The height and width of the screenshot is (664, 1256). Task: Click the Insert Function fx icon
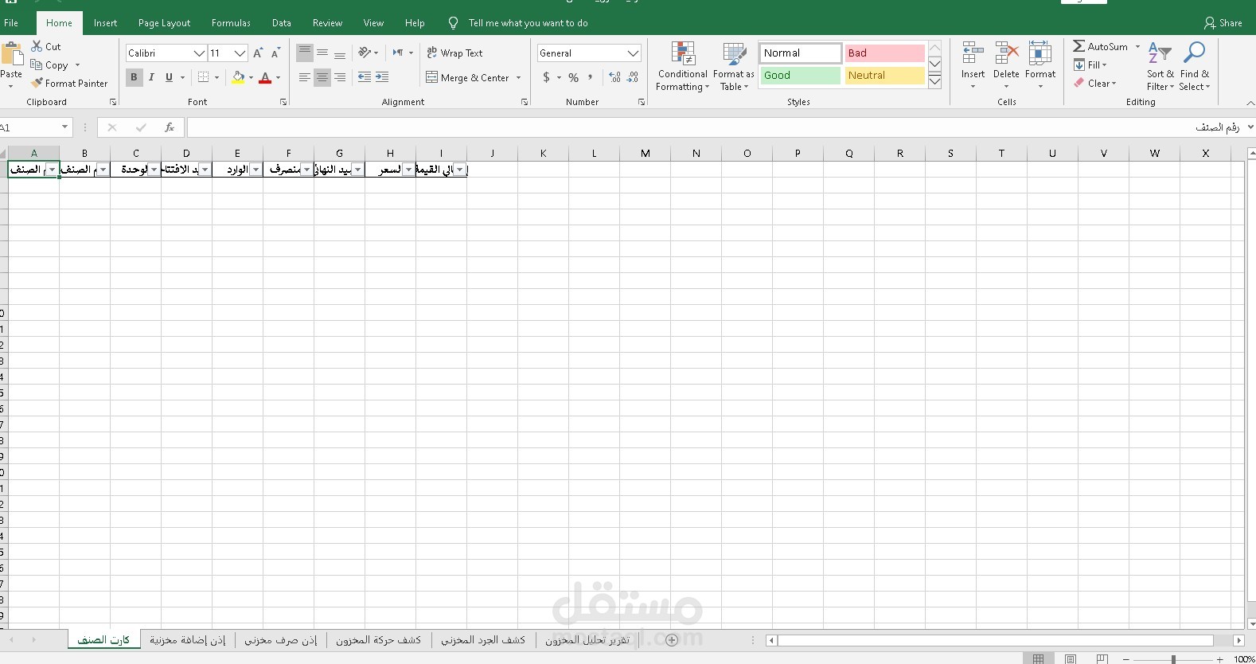click(169, 127)
